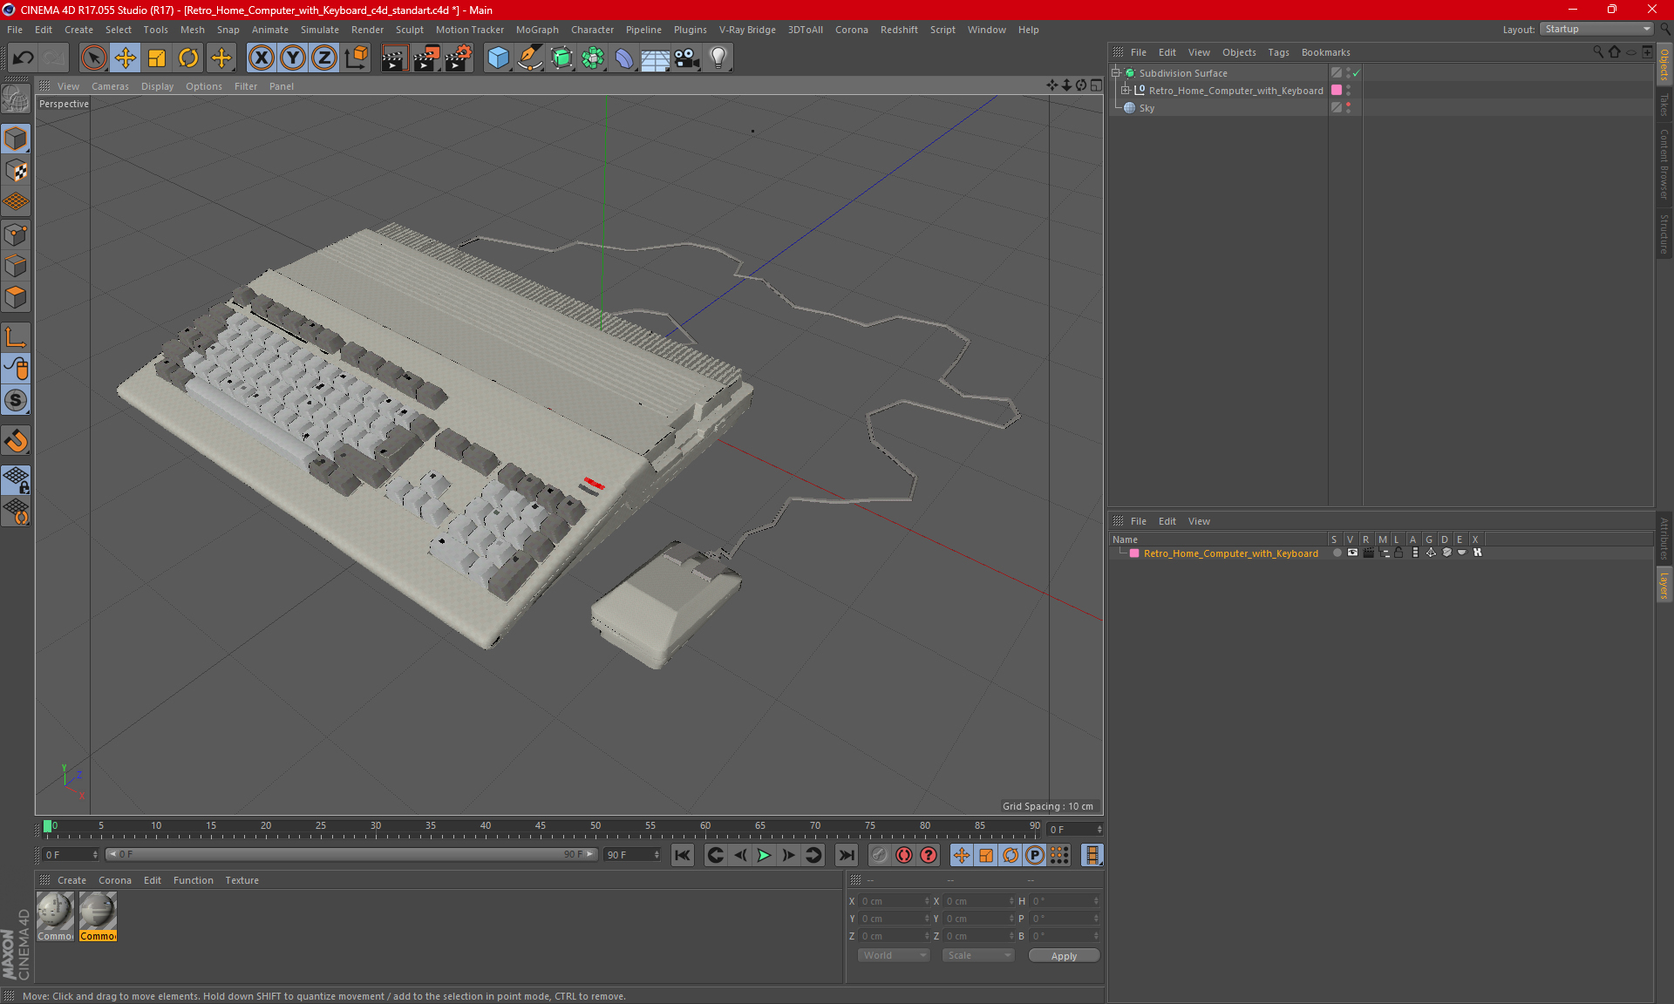Toggle layer Render icon
Viewport: 1674px width, 1004px height.
pos(1368,553)
